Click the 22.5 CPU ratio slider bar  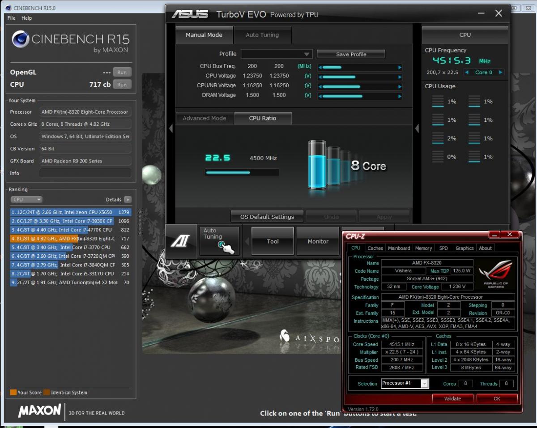tap(242, 172)
